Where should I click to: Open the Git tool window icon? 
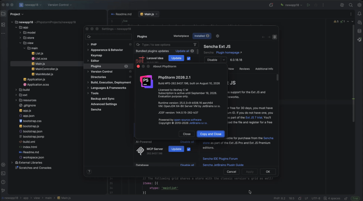click(x=3, y=191)
